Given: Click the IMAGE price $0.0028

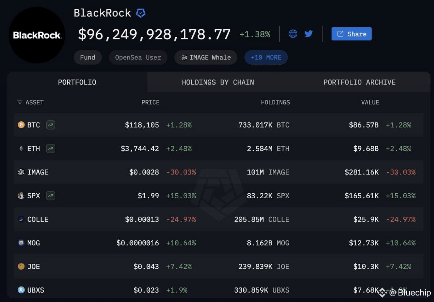Looking at the screenshot, I should tap(144, 172).
